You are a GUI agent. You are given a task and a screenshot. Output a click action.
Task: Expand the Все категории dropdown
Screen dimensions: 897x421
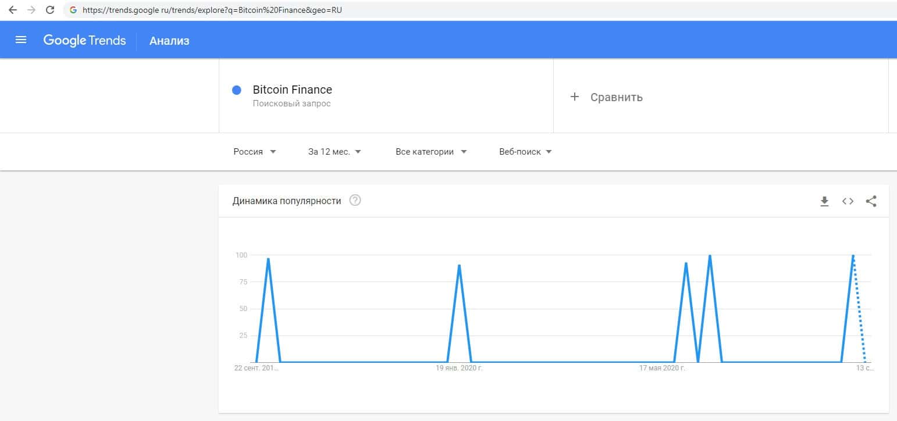(x=431, y=152)
